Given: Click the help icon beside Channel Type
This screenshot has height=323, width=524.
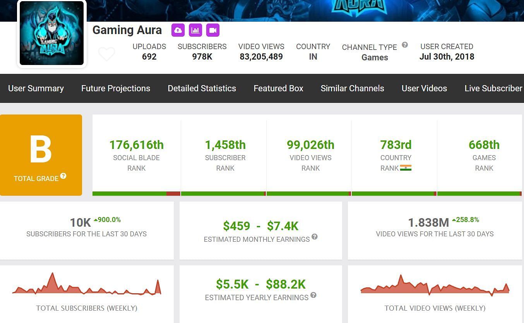Looking at the screenshot, I should (x=405, y=45).
